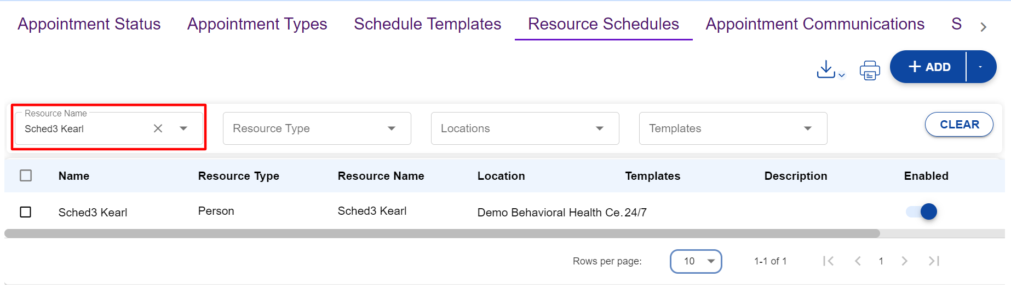Click the printer icon
Viewport: 1011px width, 294px height.
869,70
